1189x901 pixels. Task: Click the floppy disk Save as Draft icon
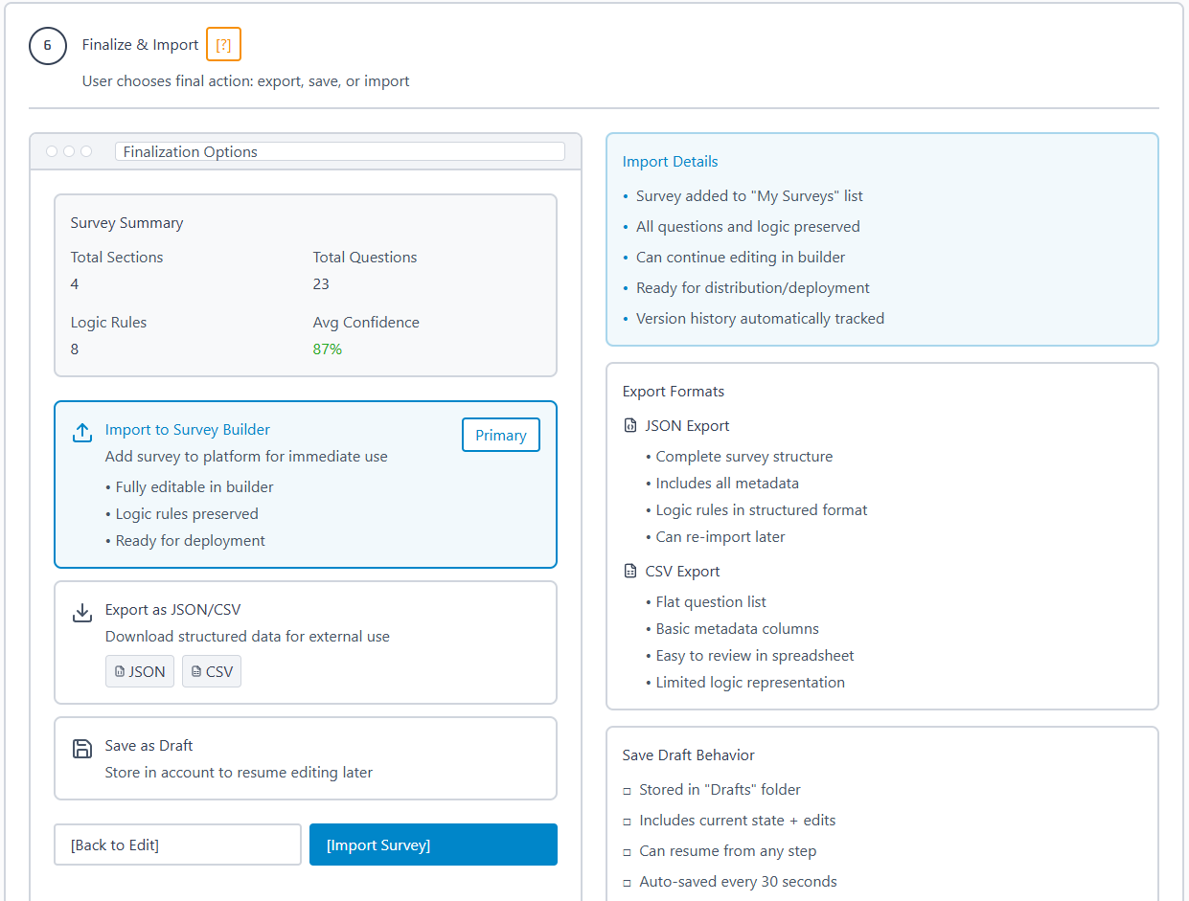[x=82, y=749]
